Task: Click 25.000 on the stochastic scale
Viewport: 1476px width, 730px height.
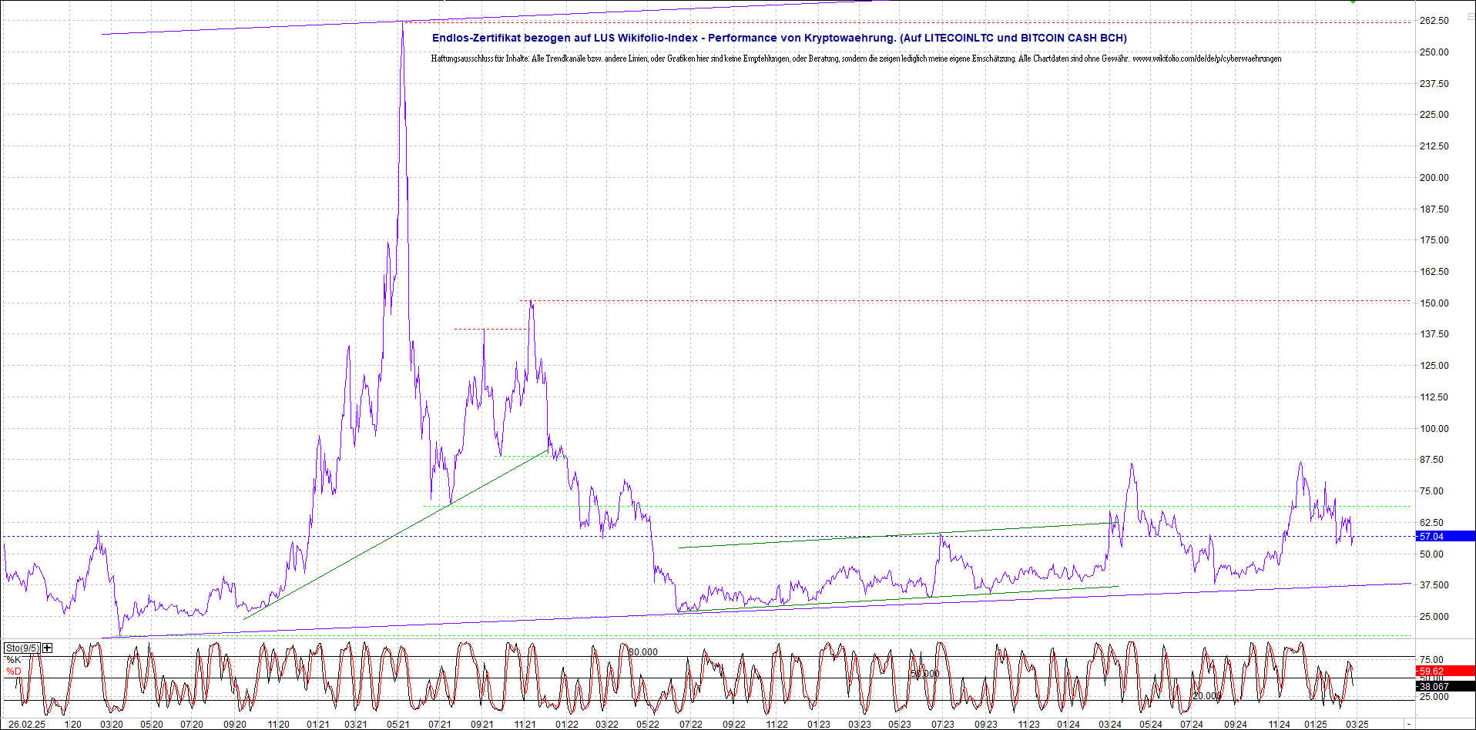Action: pos(1434,697)
